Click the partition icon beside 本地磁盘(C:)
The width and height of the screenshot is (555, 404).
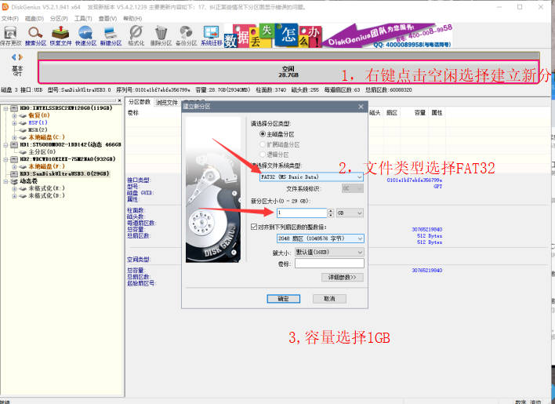23,137
